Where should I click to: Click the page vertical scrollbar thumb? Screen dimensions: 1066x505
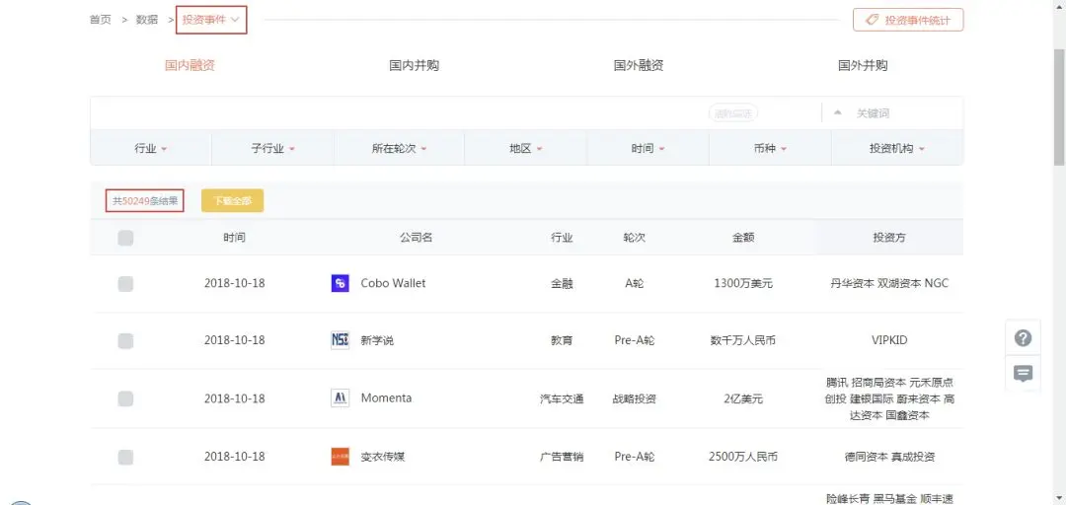1059,108
